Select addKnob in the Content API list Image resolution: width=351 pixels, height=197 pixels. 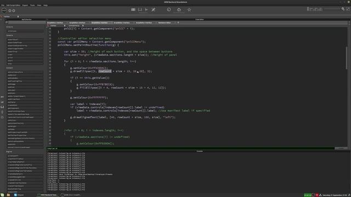(x=25, y=88)
